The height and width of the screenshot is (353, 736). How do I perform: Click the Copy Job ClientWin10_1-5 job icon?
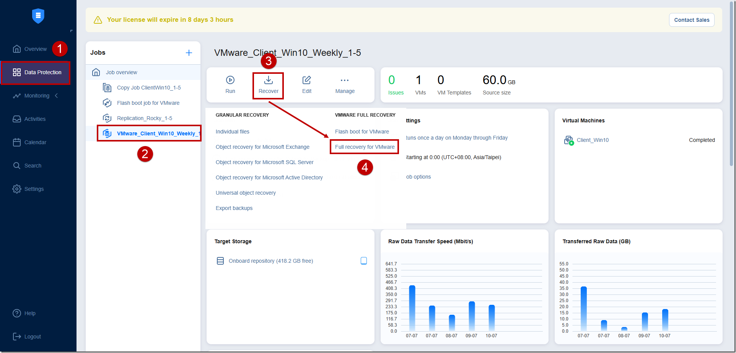tap(107, 88)
